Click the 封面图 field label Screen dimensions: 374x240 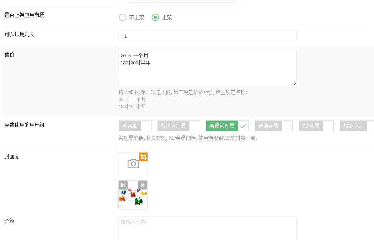pyautogui.click(x=12, y=156)
